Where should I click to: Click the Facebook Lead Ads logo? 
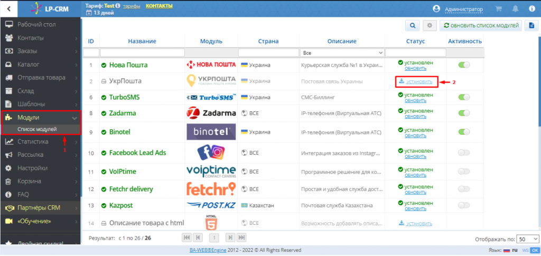211,153
